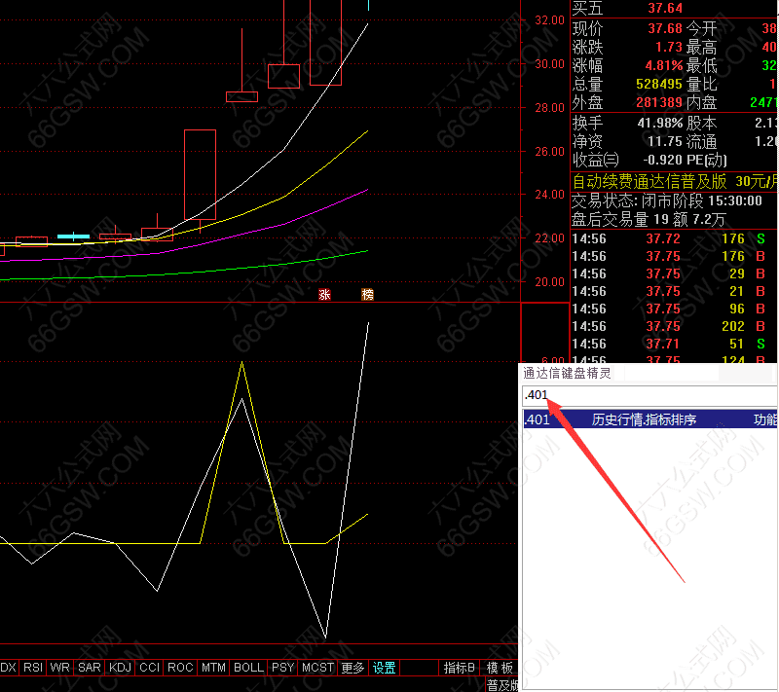Screen dimensions: 779x692
Task: Click the 外盘 value 281389
Action: coord(659,103)
